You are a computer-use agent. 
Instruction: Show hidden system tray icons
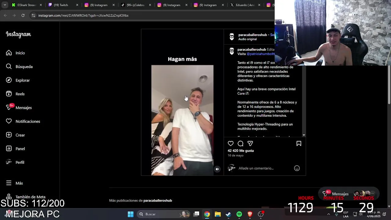[x=329, y=214]
